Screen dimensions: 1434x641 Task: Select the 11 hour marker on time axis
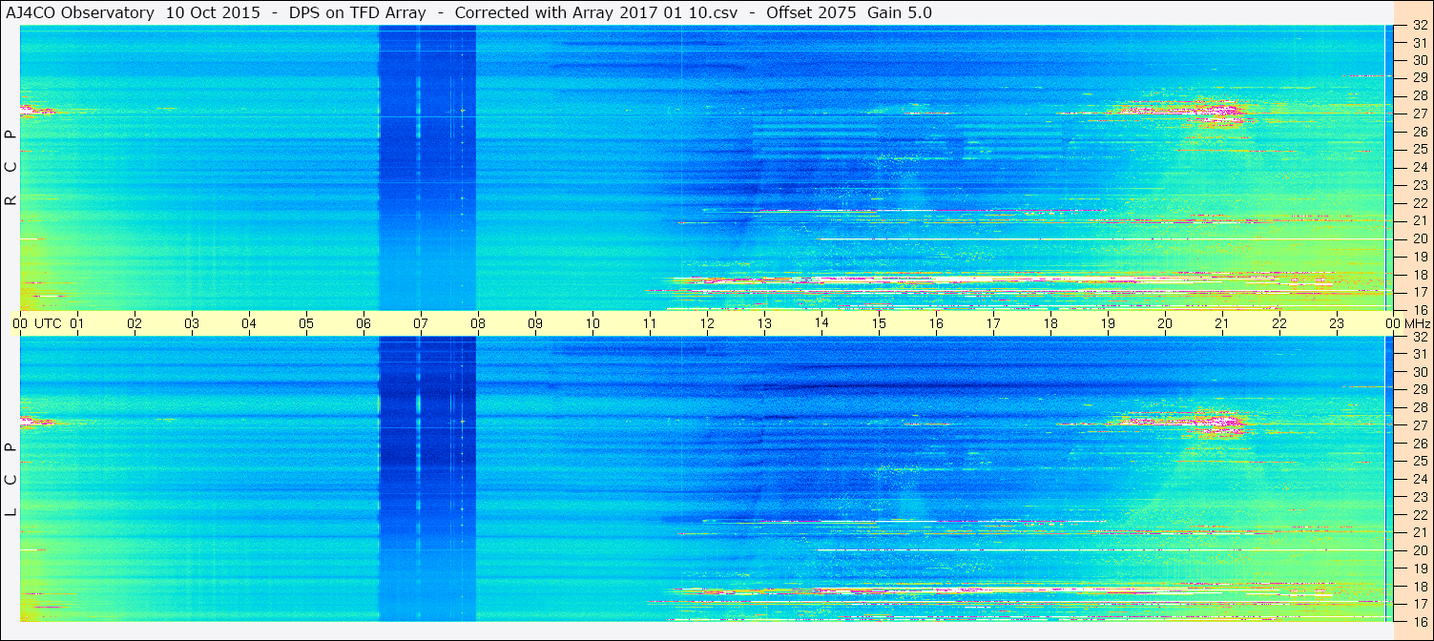[x=650, y=323]
